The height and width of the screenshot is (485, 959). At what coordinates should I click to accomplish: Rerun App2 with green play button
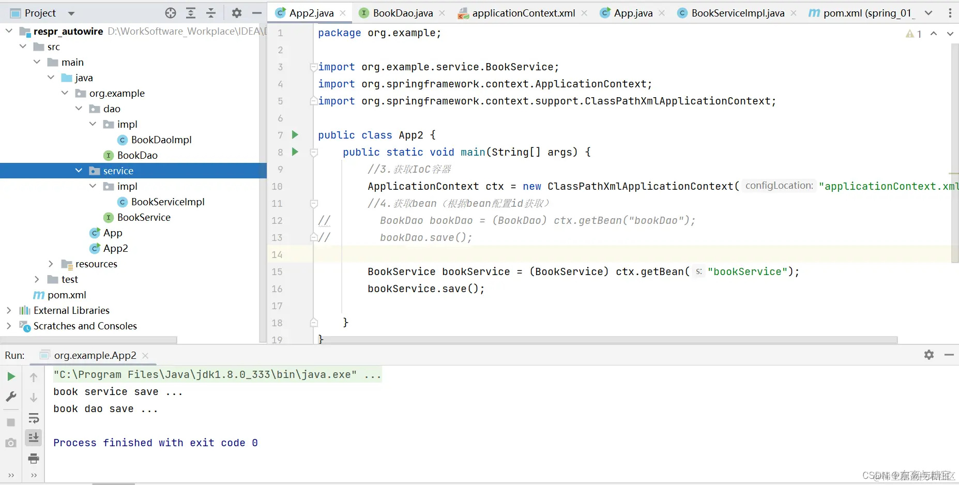point(11,376)
